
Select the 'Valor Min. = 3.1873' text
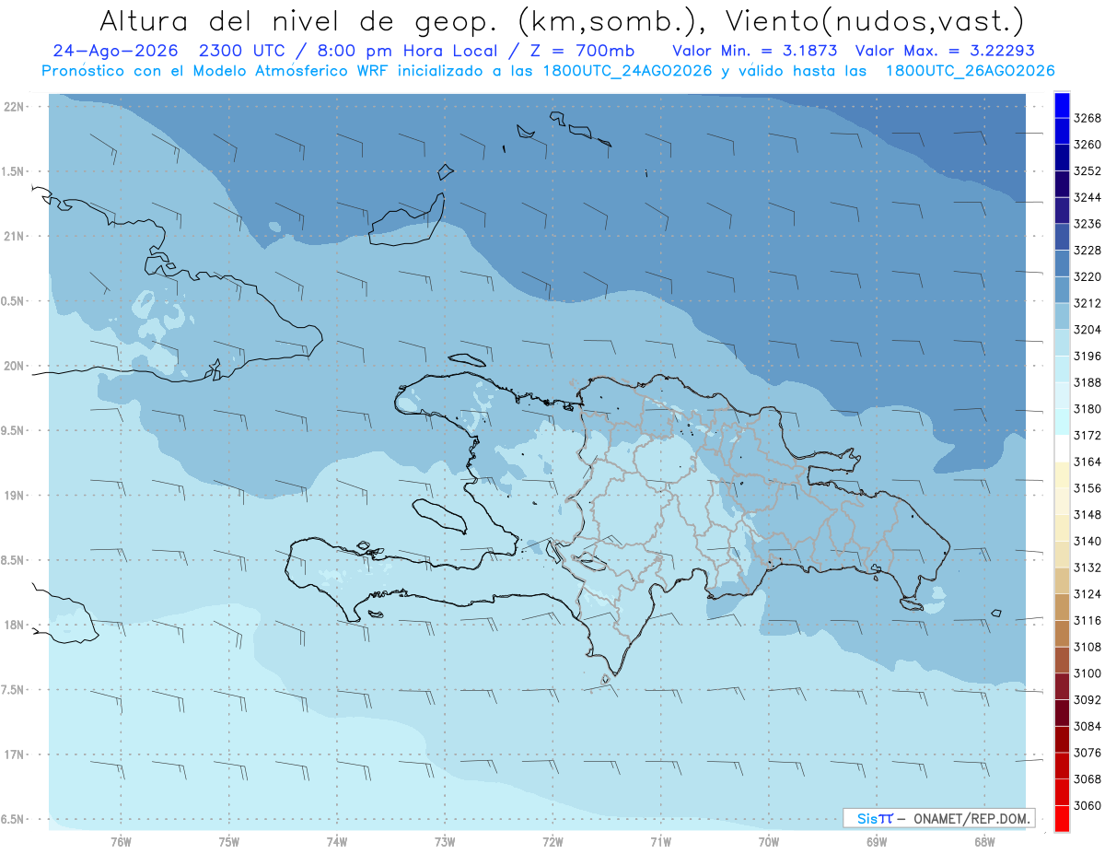point(755,51)
